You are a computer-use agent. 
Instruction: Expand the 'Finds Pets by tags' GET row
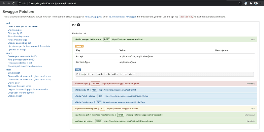165,102
